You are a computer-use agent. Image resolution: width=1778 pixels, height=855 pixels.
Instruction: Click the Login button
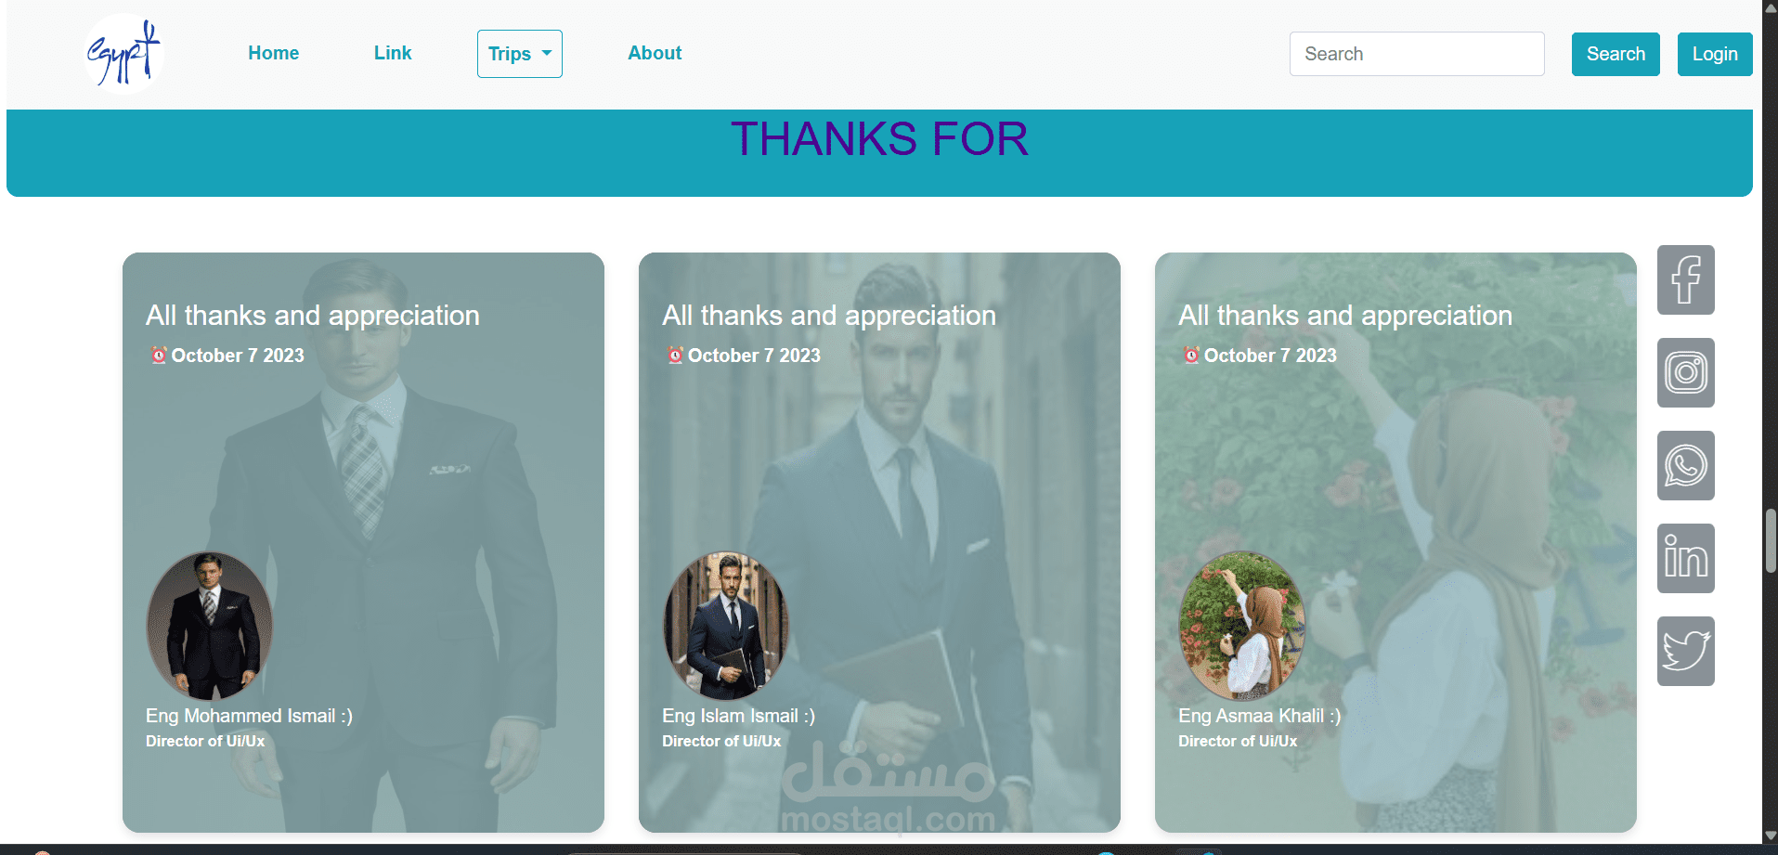[x=1715, y=54]
